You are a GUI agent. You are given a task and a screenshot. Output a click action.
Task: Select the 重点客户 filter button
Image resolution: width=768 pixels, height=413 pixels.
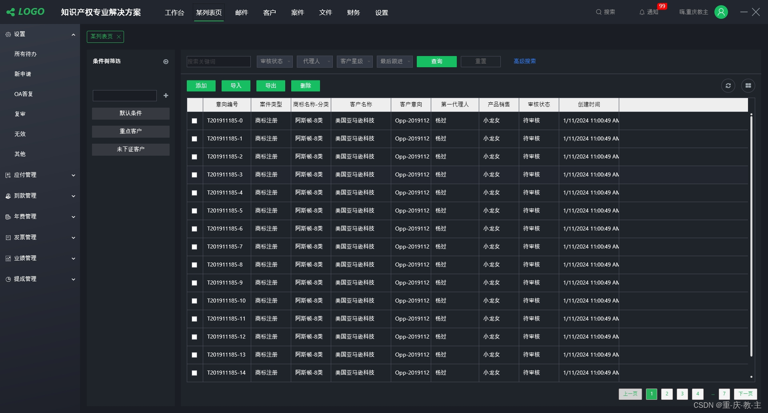[131, 132]
